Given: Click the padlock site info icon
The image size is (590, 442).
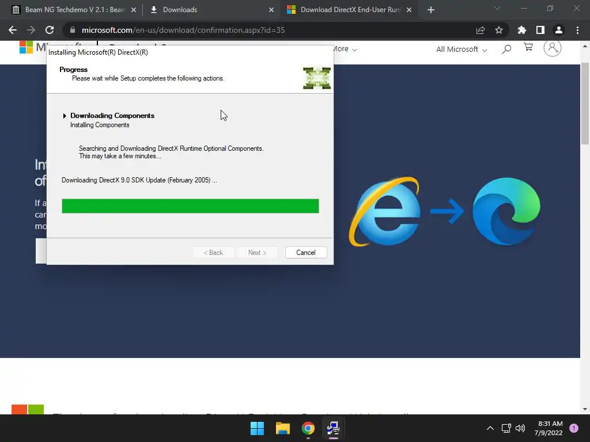Looking at the screenshot, I should click(73, 30).
